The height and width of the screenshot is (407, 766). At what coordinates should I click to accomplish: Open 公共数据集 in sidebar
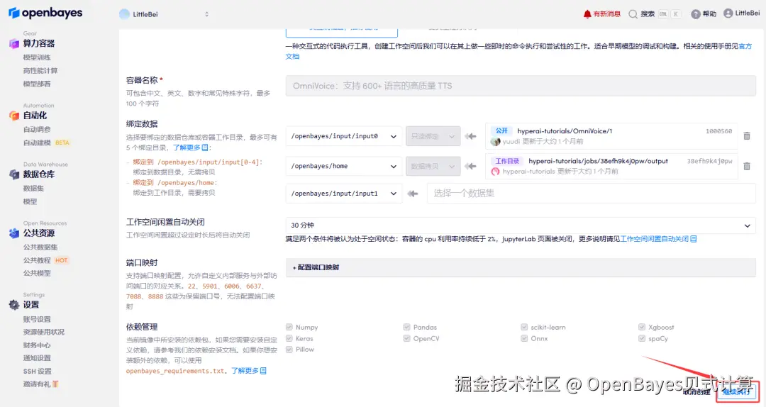coord(40,247)
